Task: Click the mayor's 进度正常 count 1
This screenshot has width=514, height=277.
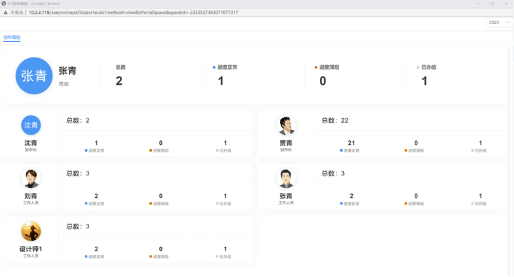Action: click(x=221, y=81)
